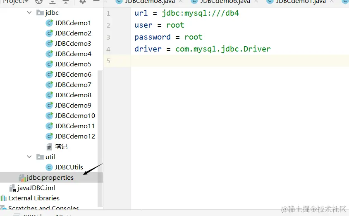Click the JDBCdemo11 class icon
Viewport: 349px width, 216px height.
pyautogui.click(x=49, y=126)
